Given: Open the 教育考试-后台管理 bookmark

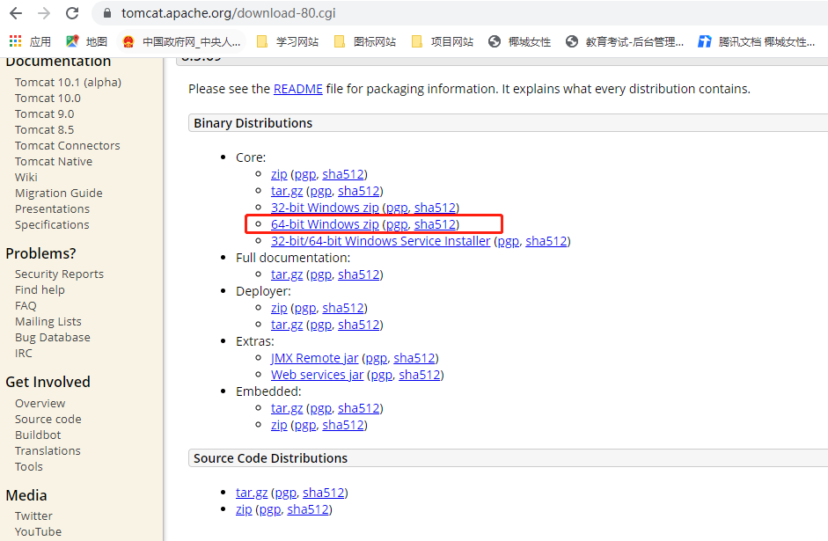Looking at the screenshot, I should (x=625, y=41).
